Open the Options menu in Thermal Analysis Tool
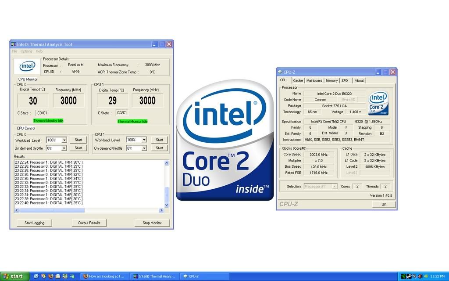Viewport: 449px width, 281px height. [x=26, y=51]
